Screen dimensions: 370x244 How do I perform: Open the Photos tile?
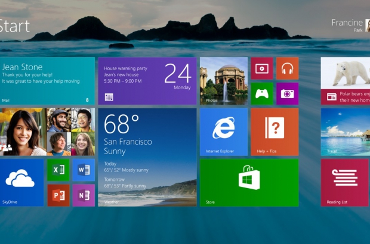tap(223, 81)
